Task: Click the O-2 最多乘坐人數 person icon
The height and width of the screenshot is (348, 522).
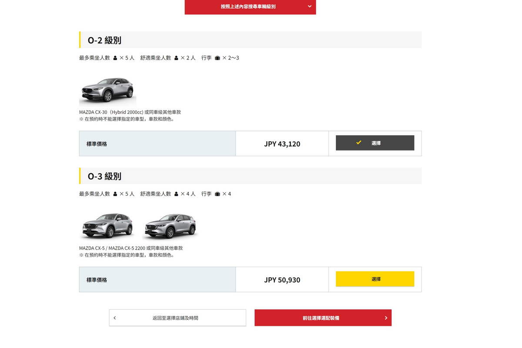Action: [115, 58]
